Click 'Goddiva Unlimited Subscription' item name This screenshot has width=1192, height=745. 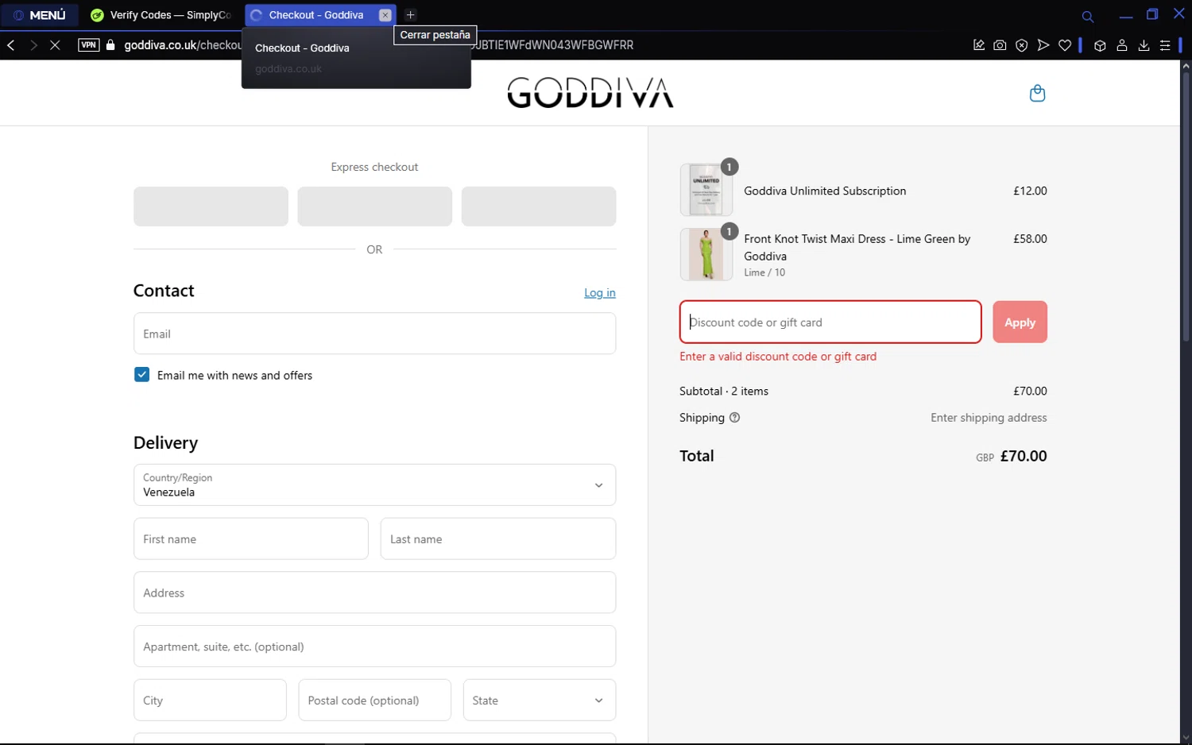click(x=825, y=191)
